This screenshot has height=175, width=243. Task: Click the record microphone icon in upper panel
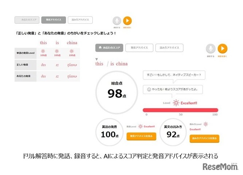coord(117,21)
